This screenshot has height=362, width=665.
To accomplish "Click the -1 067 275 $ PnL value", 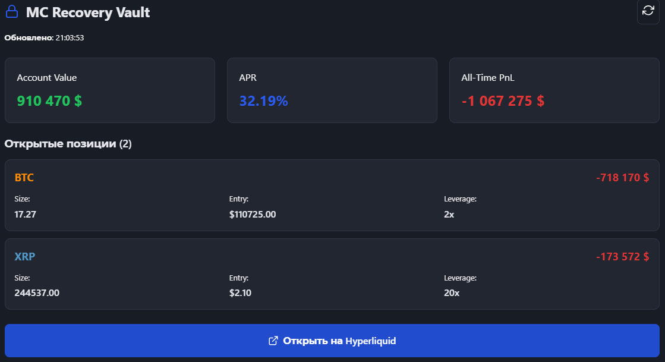I will [503, 101].
